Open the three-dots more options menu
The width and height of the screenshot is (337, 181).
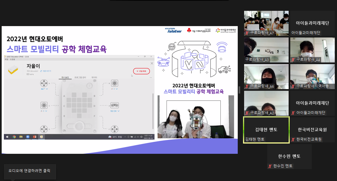click(x=151, y=78)
